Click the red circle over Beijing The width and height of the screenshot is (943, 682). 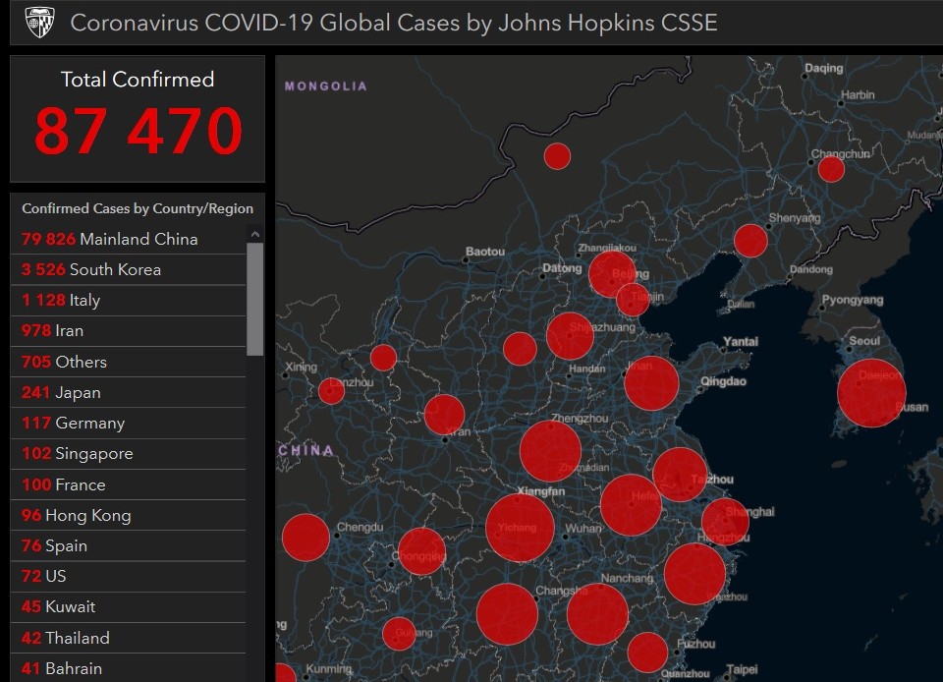click(612, 274)
